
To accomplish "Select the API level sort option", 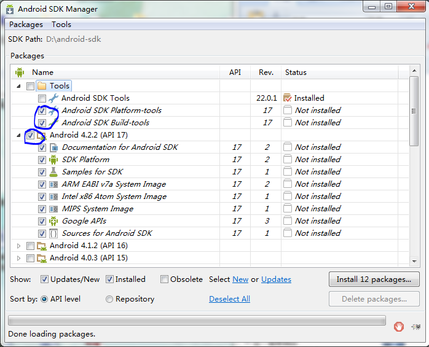I will (44, 299).
